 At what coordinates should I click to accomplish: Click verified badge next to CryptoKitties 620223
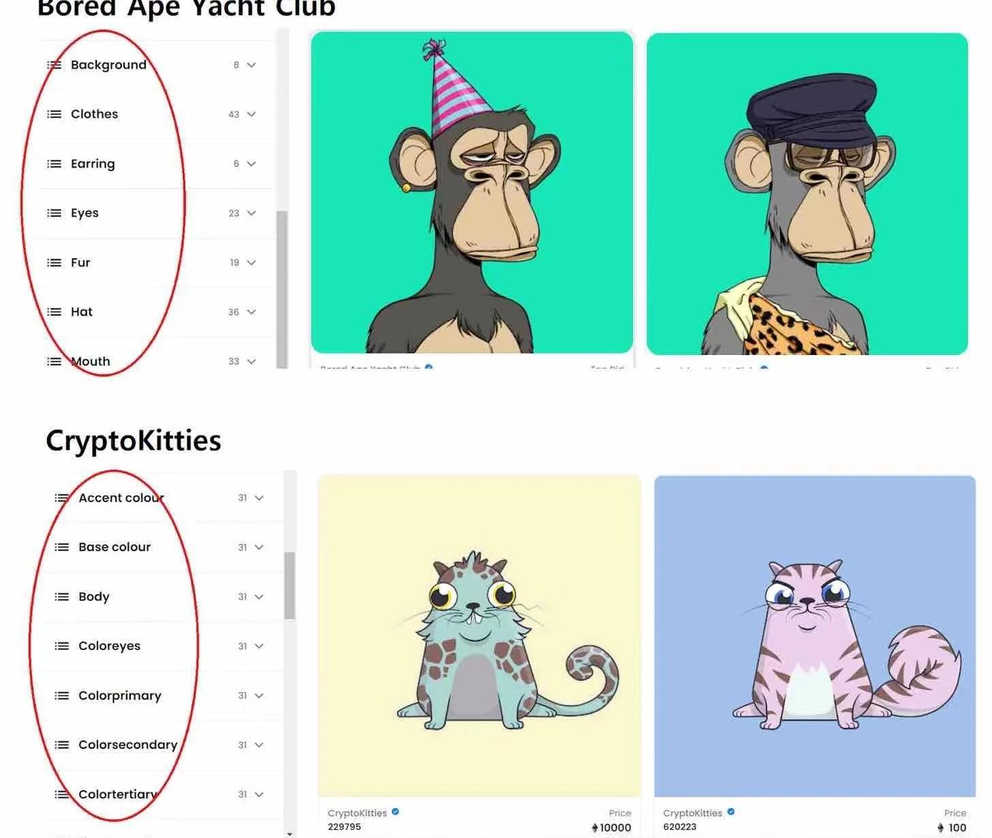731,812
